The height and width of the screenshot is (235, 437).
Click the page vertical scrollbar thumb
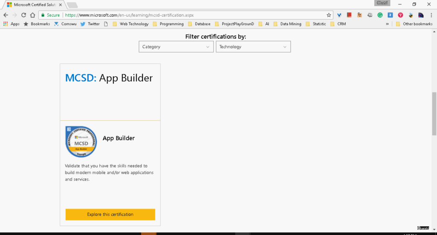[x=434, y=114]
